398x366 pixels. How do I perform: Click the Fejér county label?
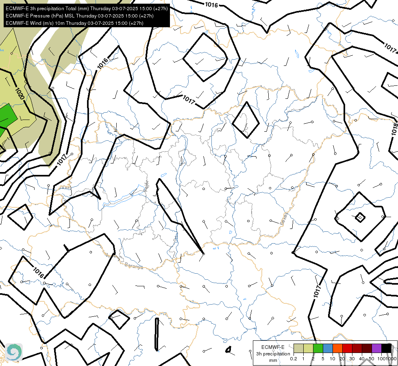click(x=146, y=186)
